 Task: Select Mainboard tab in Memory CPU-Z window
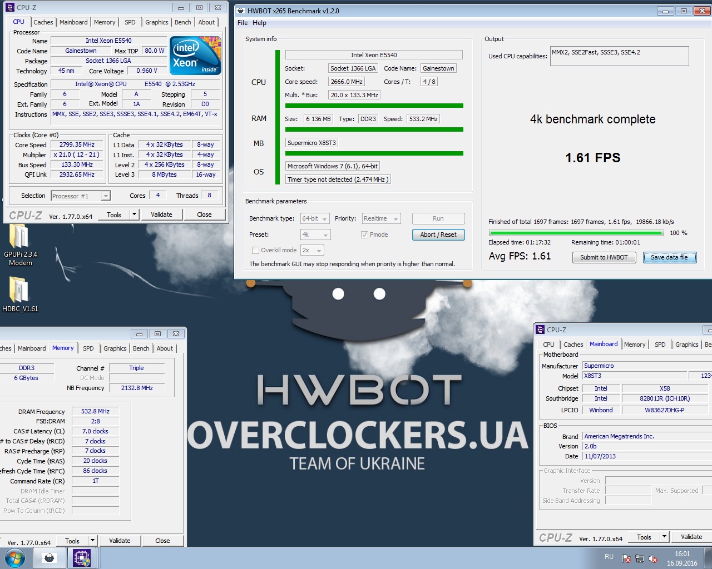coord(32,348)
